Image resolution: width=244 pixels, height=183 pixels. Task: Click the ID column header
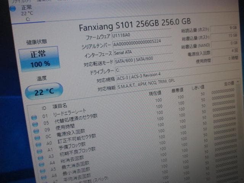pos(44,108)
